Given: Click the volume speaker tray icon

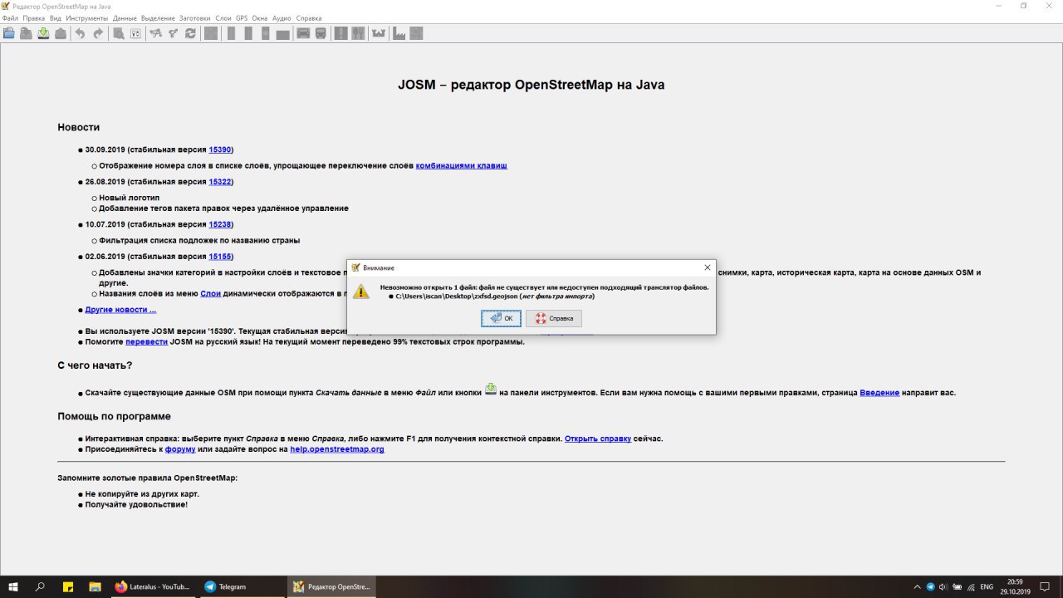Looking at the screenshot, I should coord(943,586).
